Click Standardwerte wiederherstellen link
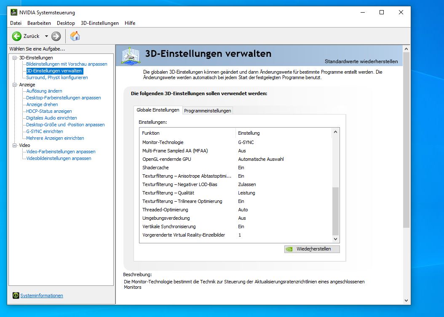The image size is (444, 317). point(361,61)
